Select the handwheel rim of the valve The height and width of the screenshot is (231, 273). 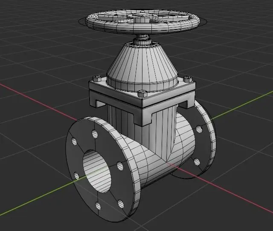click(142, 29)
